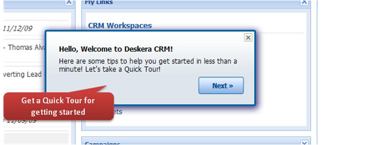Click the quick tour tips description text
Image resolution: width=375 pixels, height=145 pixels.
click(x=148, y=65)
